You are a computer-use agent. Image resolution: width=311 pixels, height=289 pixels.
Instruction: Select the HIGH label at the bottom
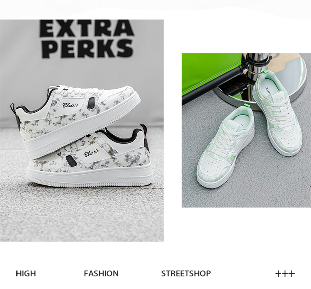[26, 274]
